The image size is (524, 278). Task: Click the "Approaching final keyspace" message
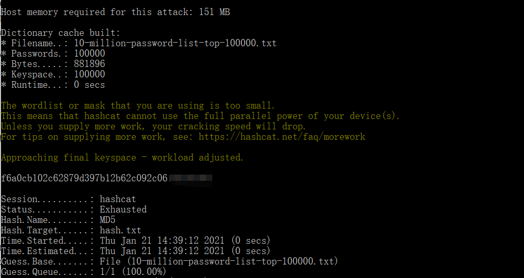coord(122,157)
